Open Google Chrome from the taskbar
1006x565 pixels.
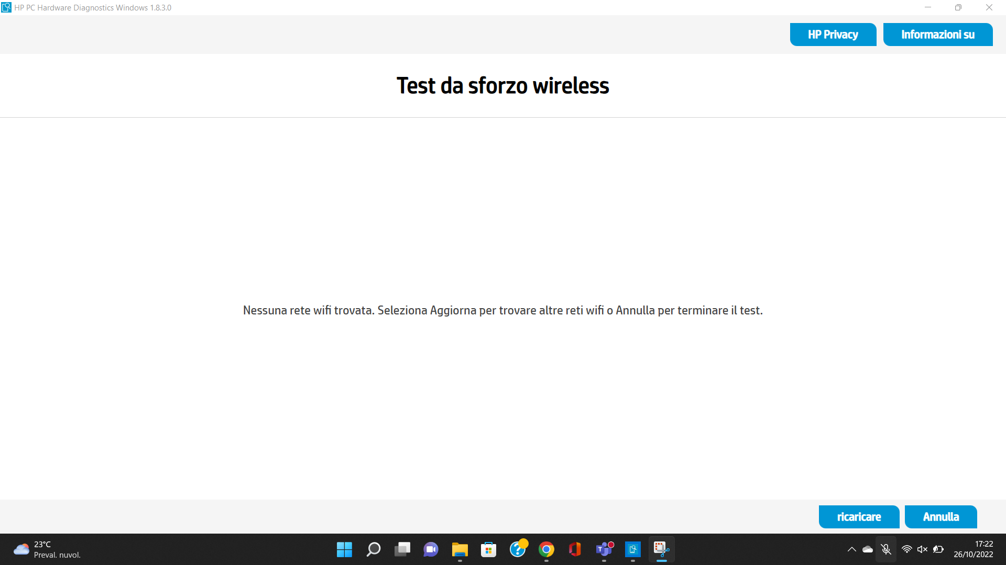(x=546, y=549)
